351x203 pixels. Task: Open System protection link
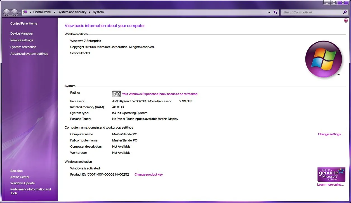pos(23,47)
